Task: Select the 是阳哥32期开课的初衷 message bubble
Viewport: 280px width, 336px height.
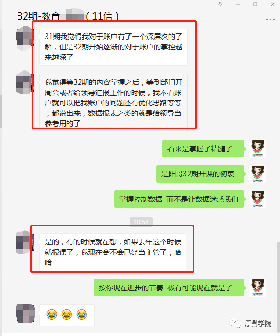Action: (200, 174)
